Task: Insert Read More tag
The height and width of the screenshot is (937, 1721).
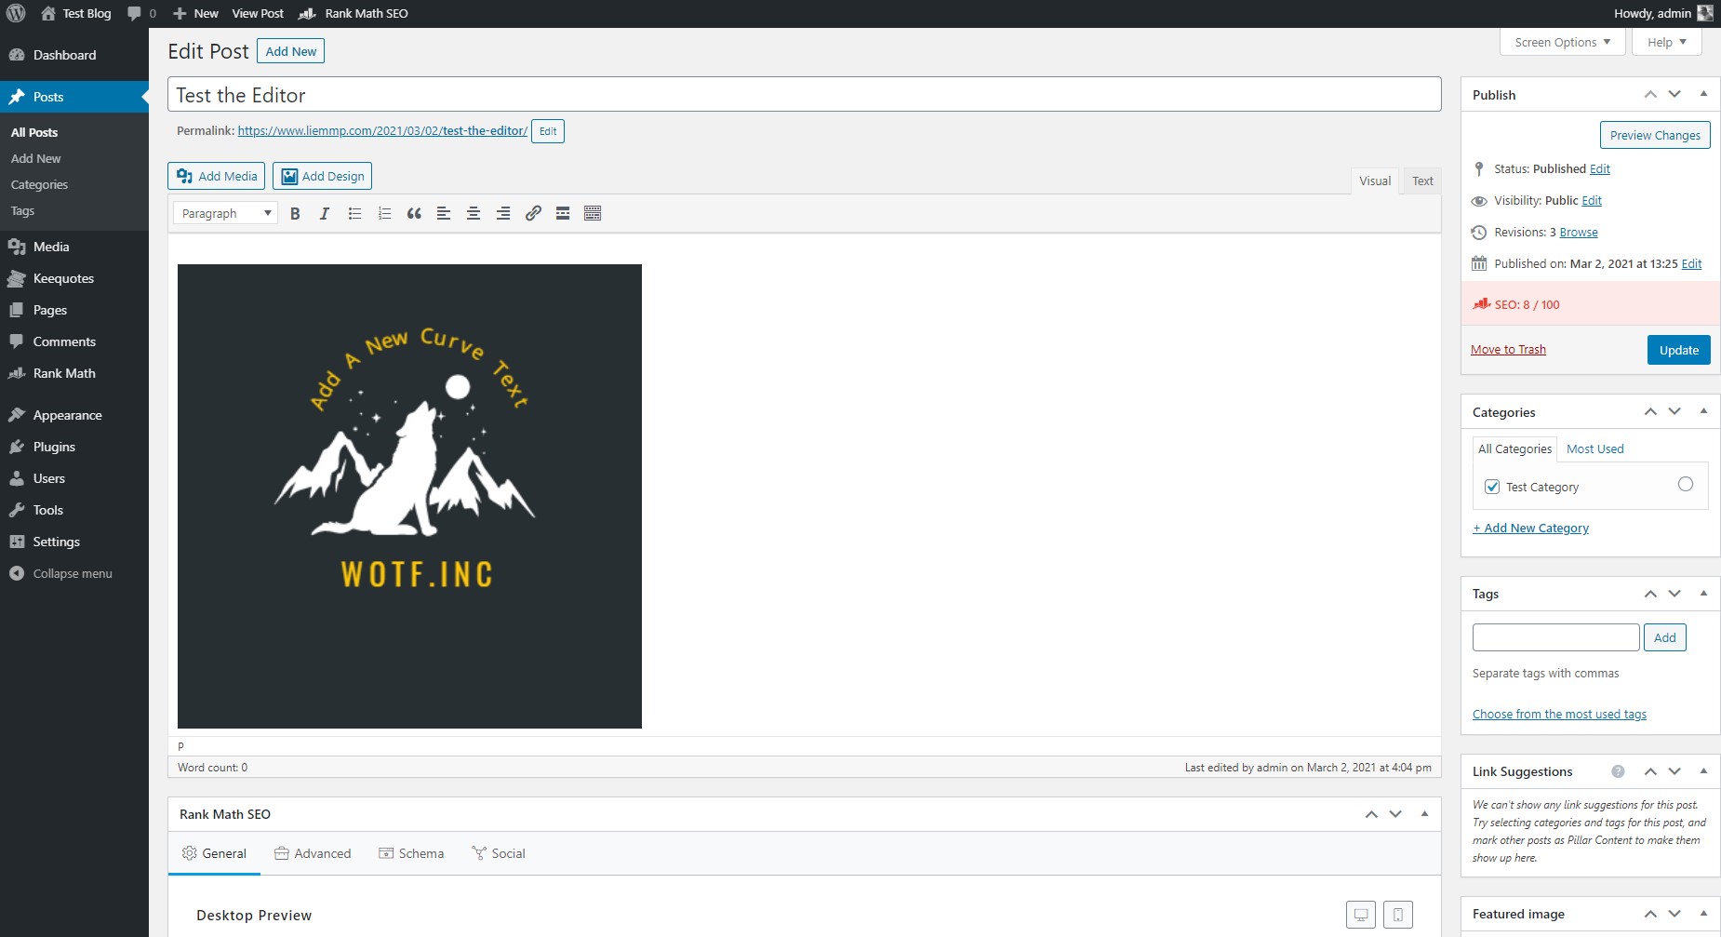Action: [563, 213]
